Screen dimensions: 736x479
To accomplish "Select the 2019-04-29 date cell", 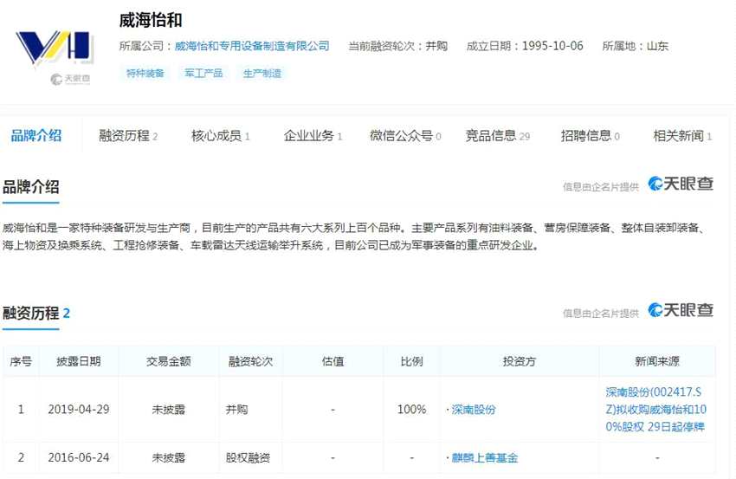I will point(79,410).
